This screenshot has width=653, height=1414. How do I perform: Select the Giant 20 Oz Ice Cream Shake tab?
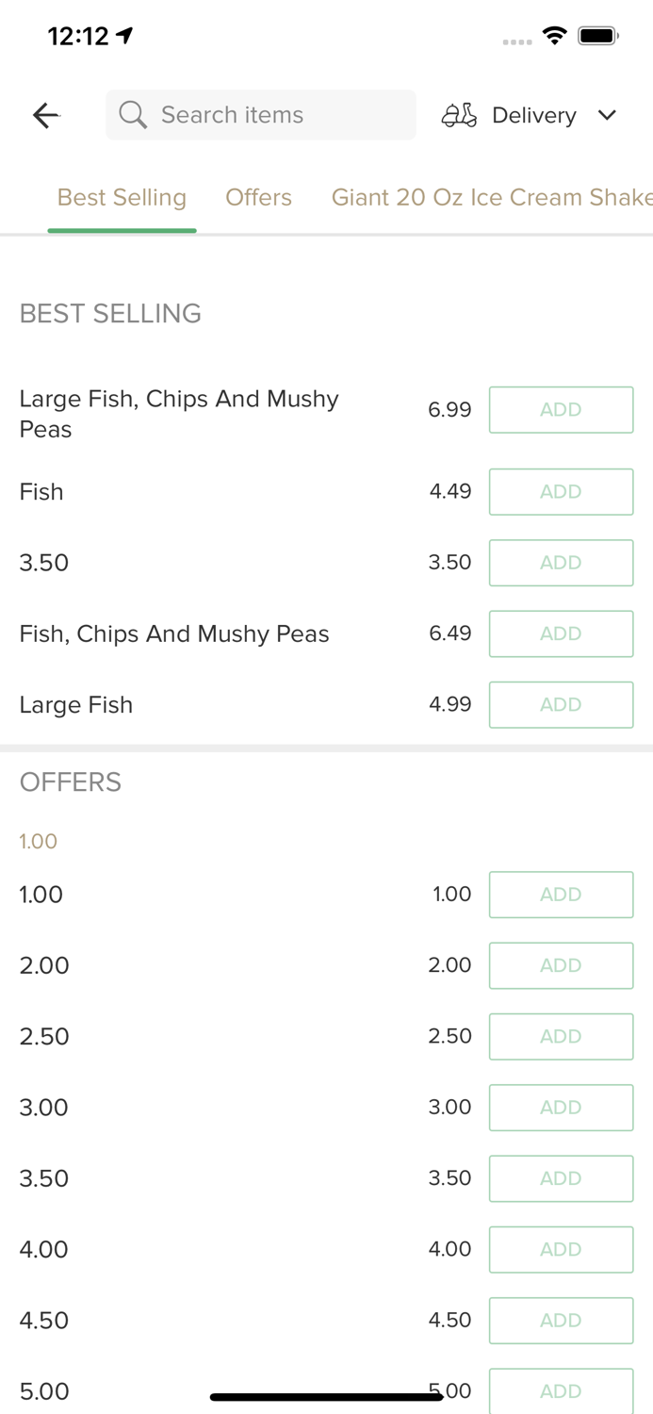(x=492, y=197)
